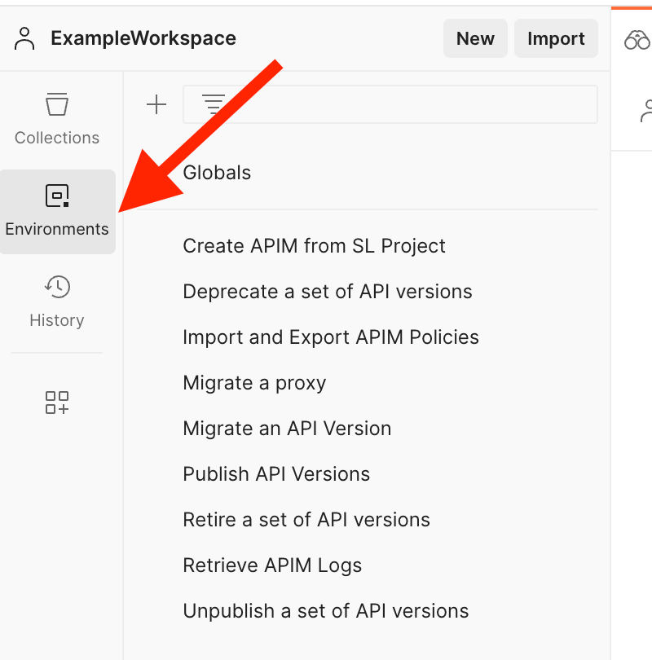The height and width of the screenshot is (660, 652).
Task: Select Deprecate a set of API versions
Action: [327, 292]
